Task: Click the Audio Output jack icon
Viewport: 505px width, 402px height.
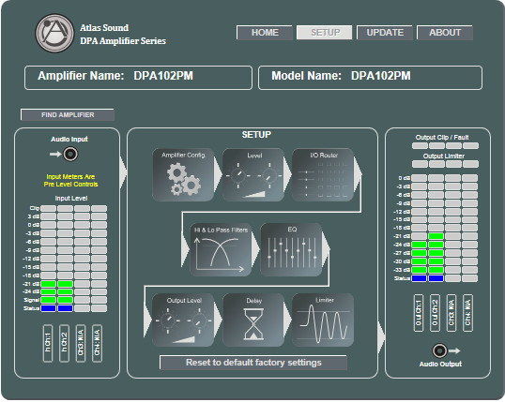Action: click(x=439, y=350)
